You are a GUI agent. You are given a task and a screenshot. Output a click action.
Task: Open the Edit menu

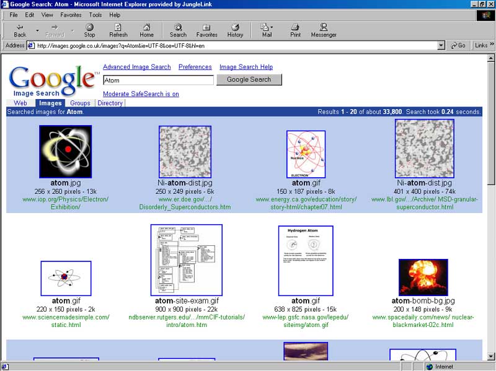point(29,15)
